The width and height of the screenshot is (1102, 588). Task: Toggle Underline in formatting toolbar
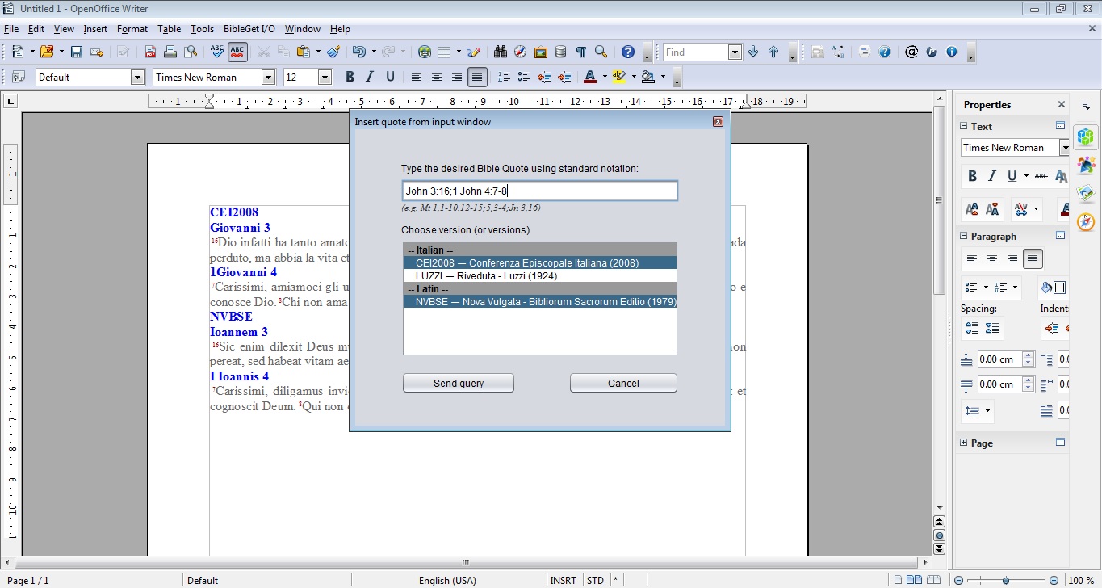[390, 77]
